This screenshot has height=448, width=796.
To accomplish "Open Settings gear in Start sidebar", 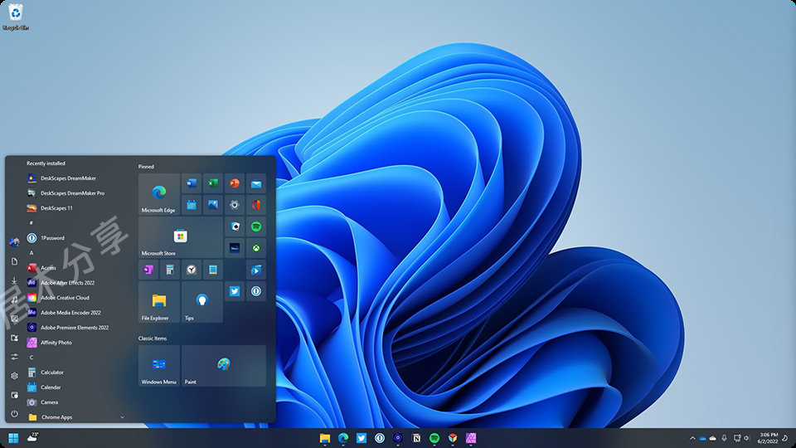I will point(14,376).
